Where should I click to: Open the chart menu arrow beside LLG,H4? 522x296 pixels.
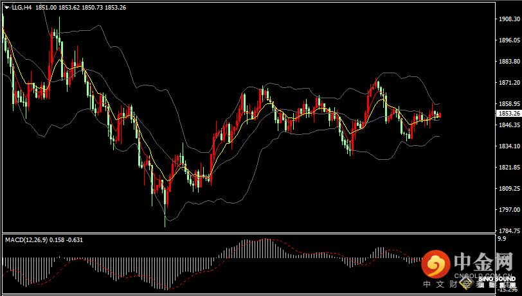click(x=7, y=8)
